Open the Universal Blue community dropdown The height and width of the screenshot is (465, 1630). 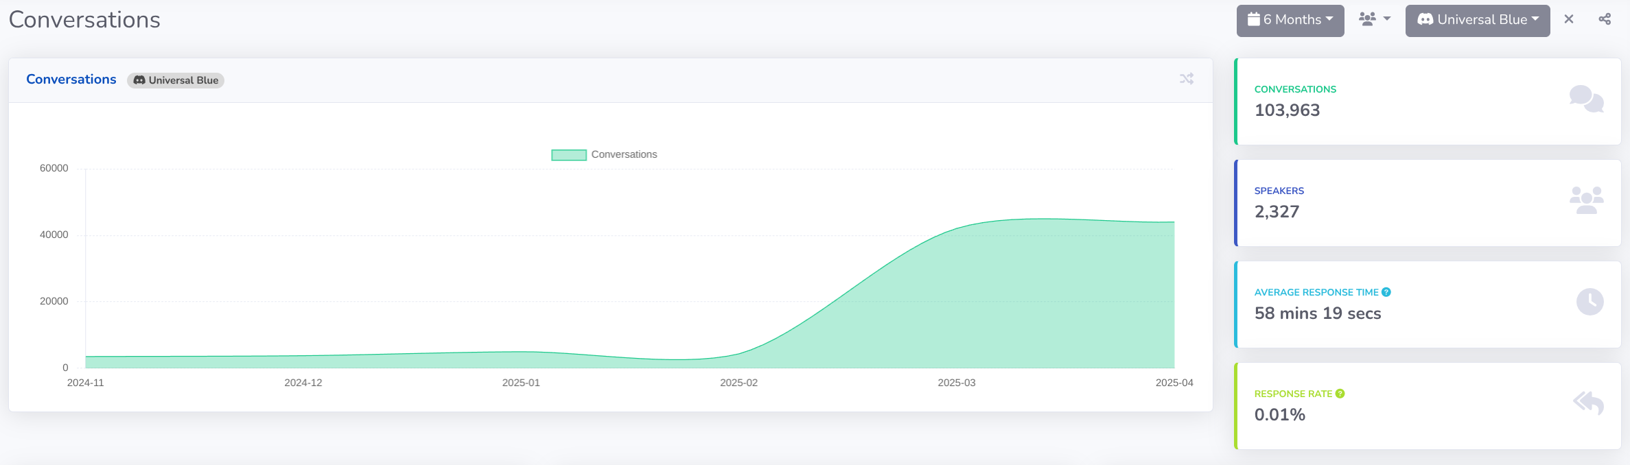(1478, 20)
